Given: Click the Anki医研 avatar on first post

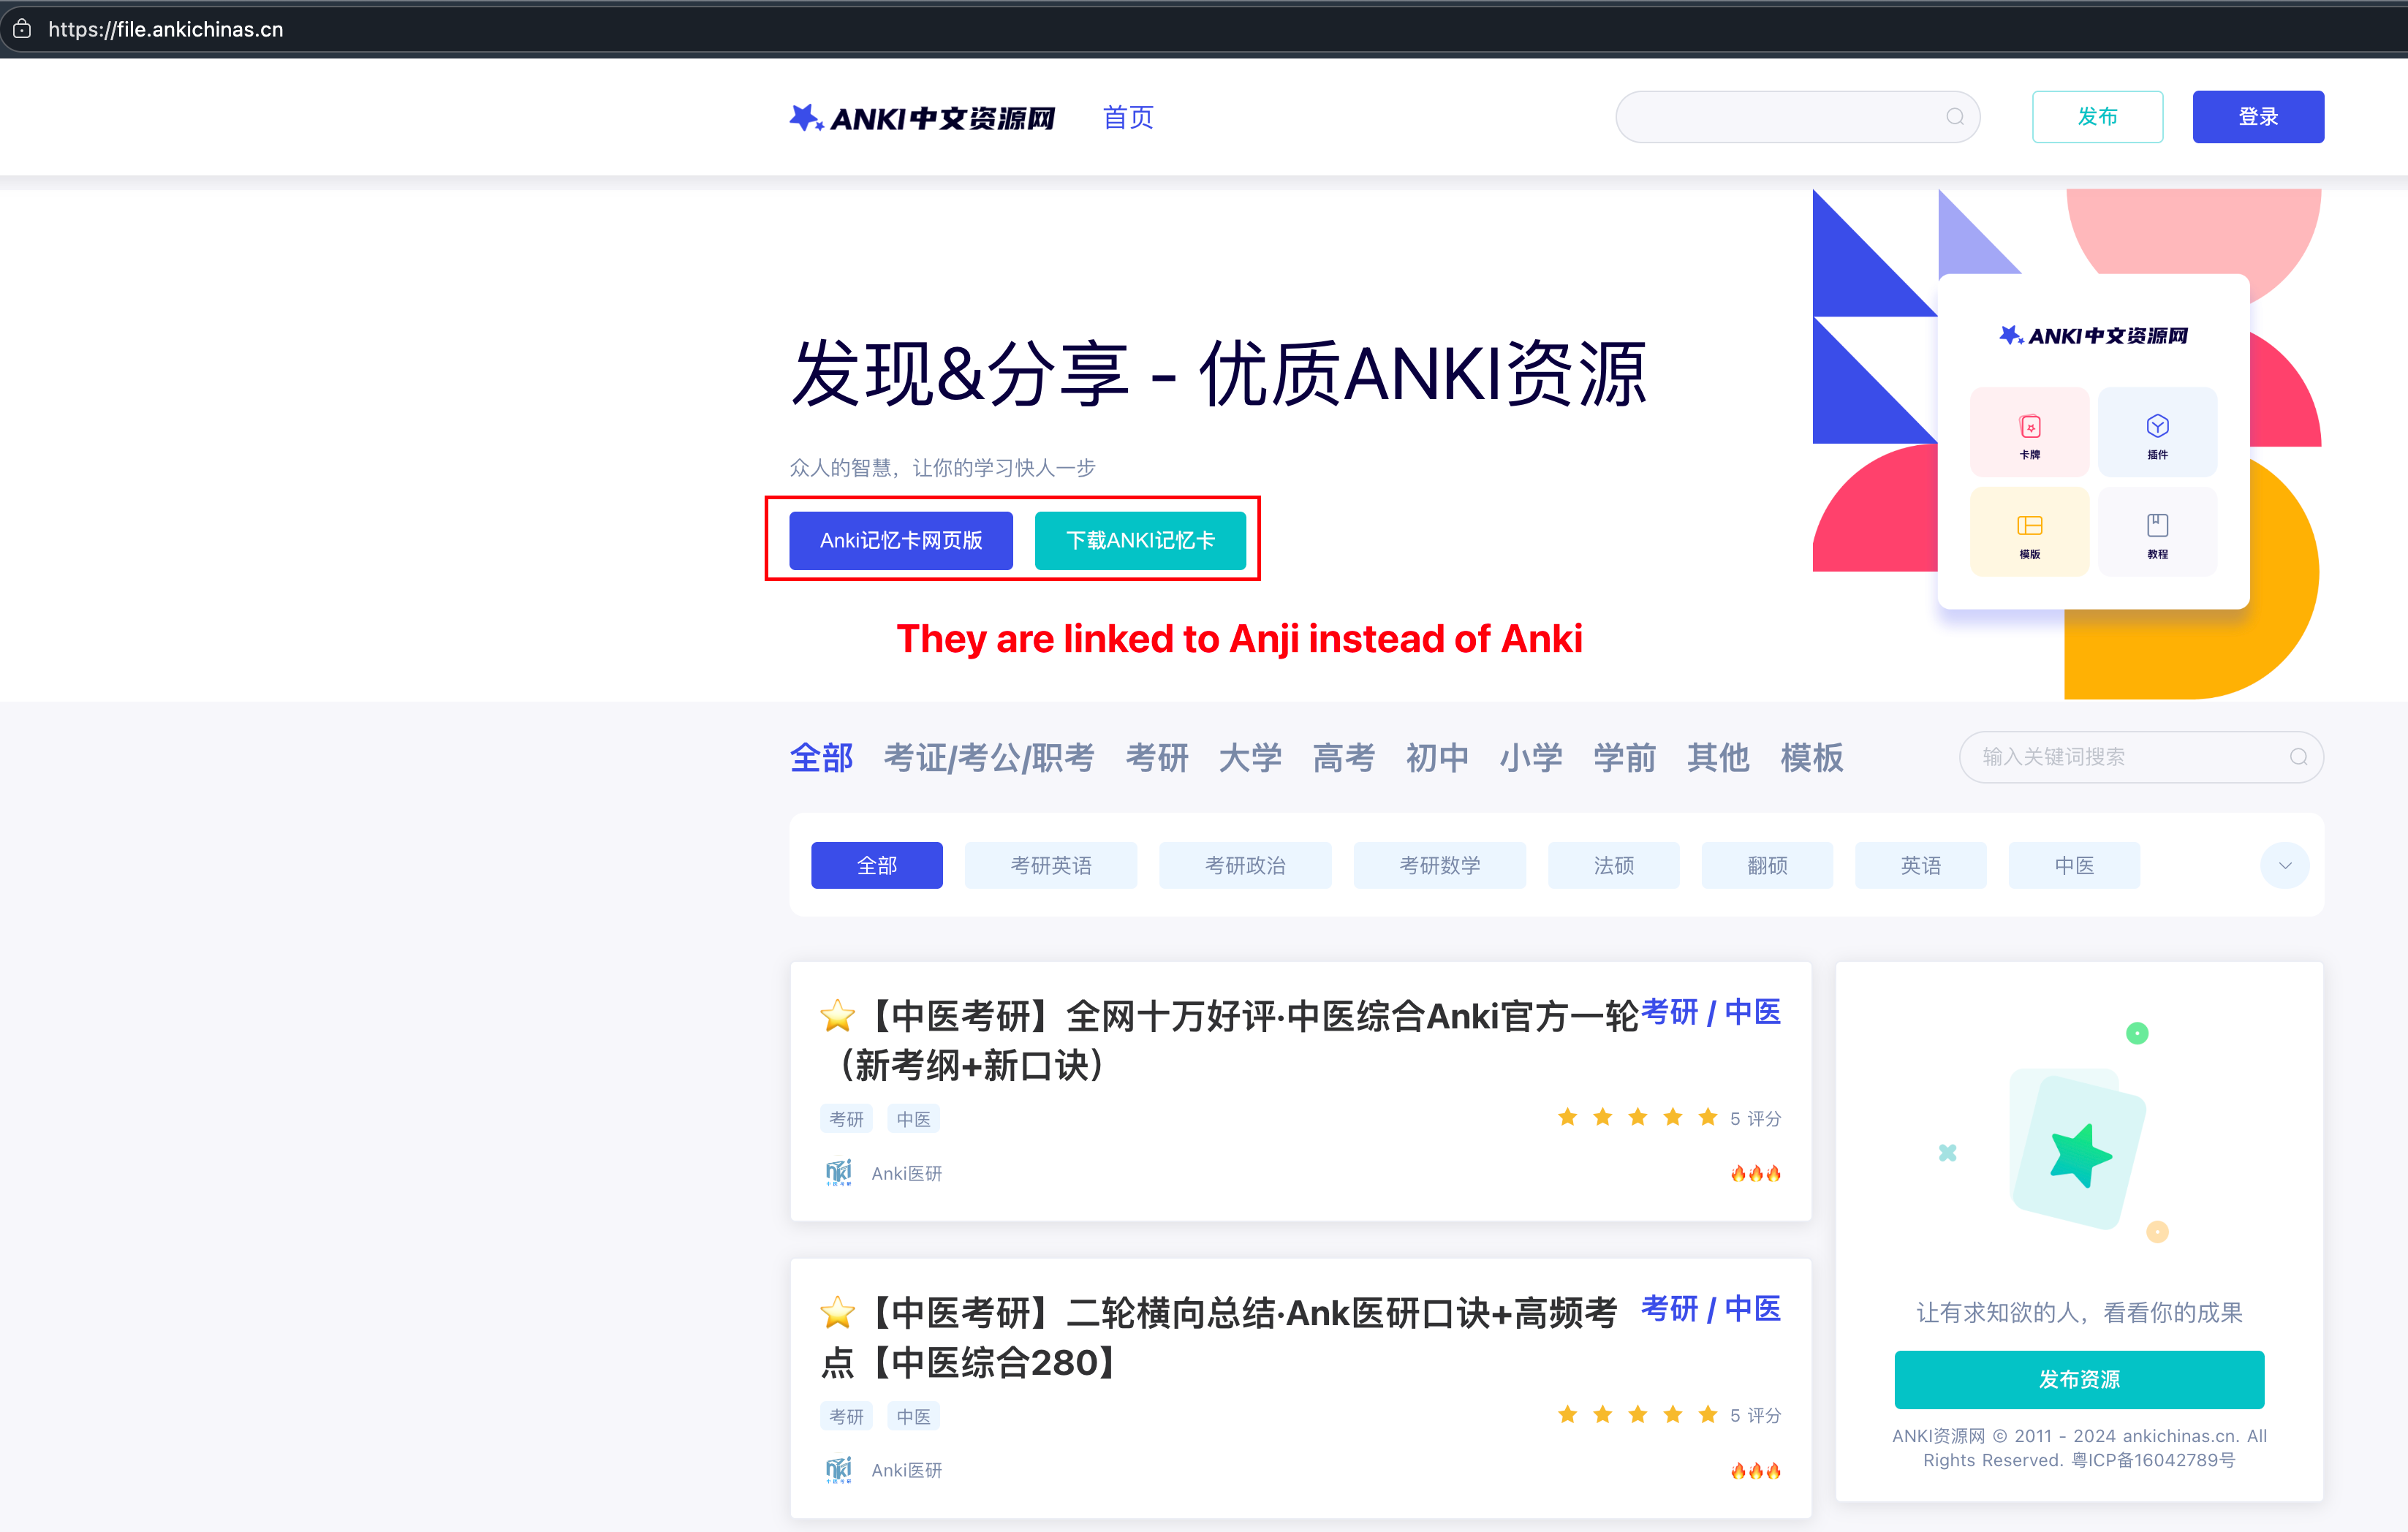Looking at the screenshot, I should [838, 1172].
